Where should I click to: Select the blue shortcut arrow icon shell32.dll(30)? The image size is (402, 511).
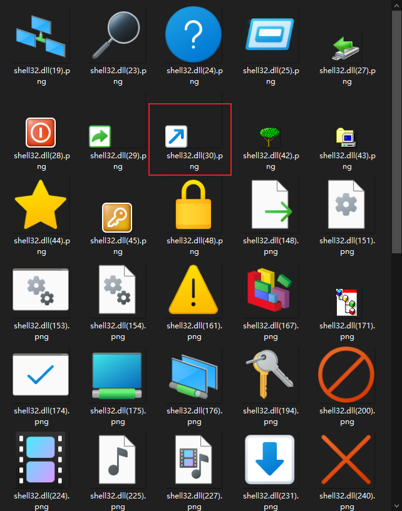coord(176,136)
